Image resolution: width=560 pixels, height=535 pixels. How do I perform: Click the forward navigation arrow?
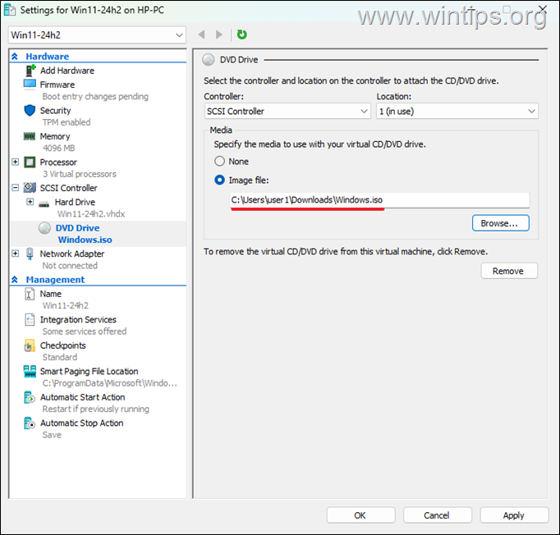point(219,34)
